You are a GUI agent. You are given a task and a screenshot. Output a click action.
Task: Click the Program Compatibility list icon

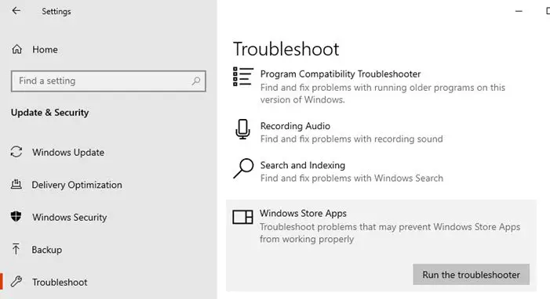pos(243,77)
